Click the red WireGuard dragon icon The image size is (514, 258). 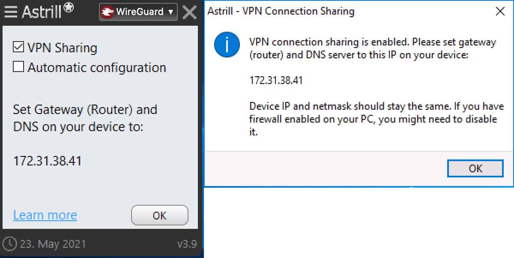(108, 12)
